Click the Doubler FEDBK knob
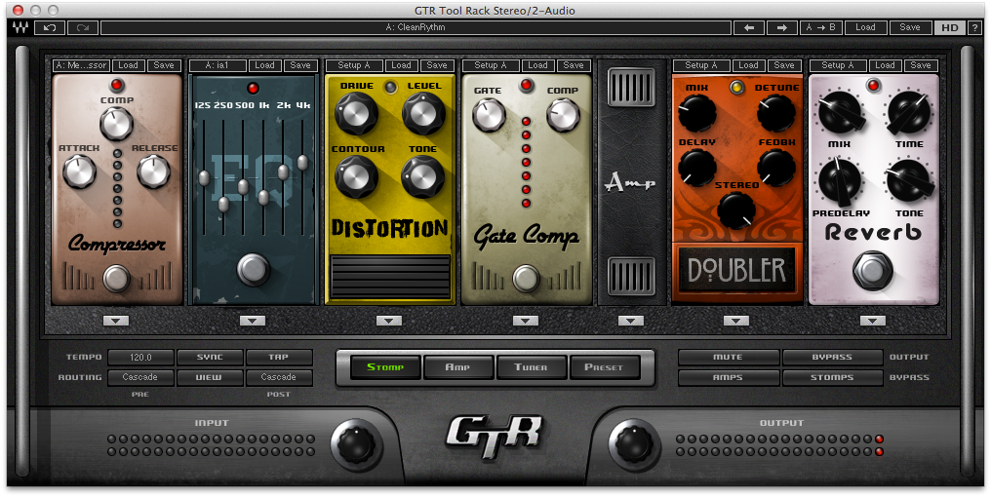The height and width of the screenshot is (497, 991). click(x=776, y=168)
